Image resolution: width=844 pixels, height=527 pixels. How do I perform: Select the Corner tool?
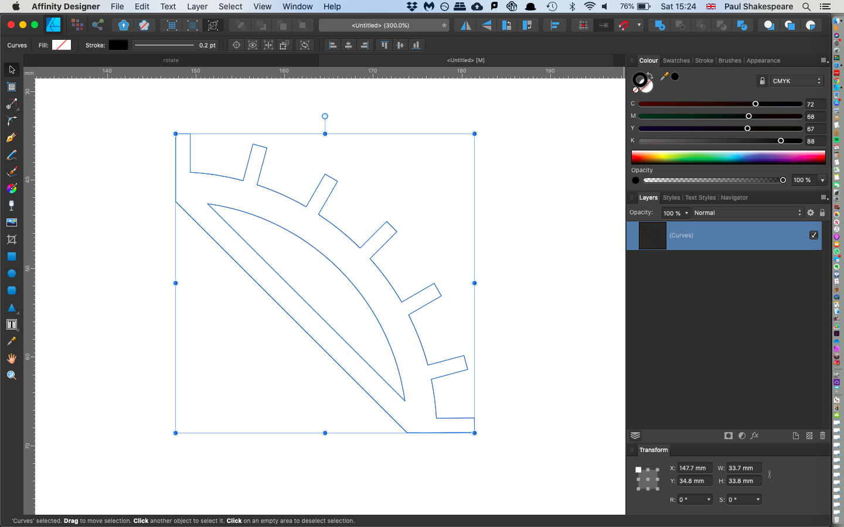[12, 121]
